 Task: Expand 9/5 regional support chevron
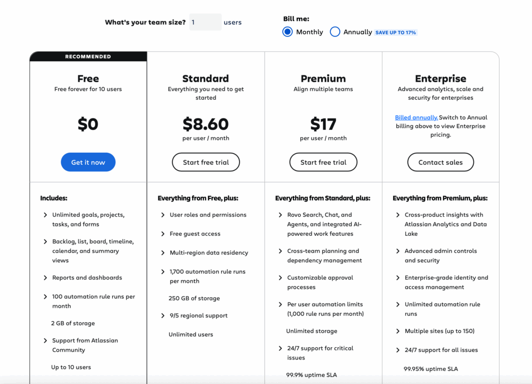[x=163, y=315]
